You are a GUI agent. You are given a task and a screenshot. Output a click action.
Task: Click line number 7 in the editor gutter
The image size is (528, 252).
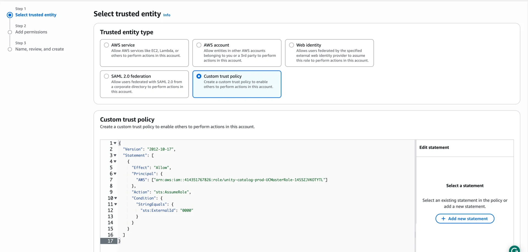(111, 180)
